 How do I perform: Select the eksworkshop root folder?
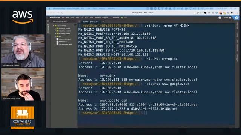(61, 25)
